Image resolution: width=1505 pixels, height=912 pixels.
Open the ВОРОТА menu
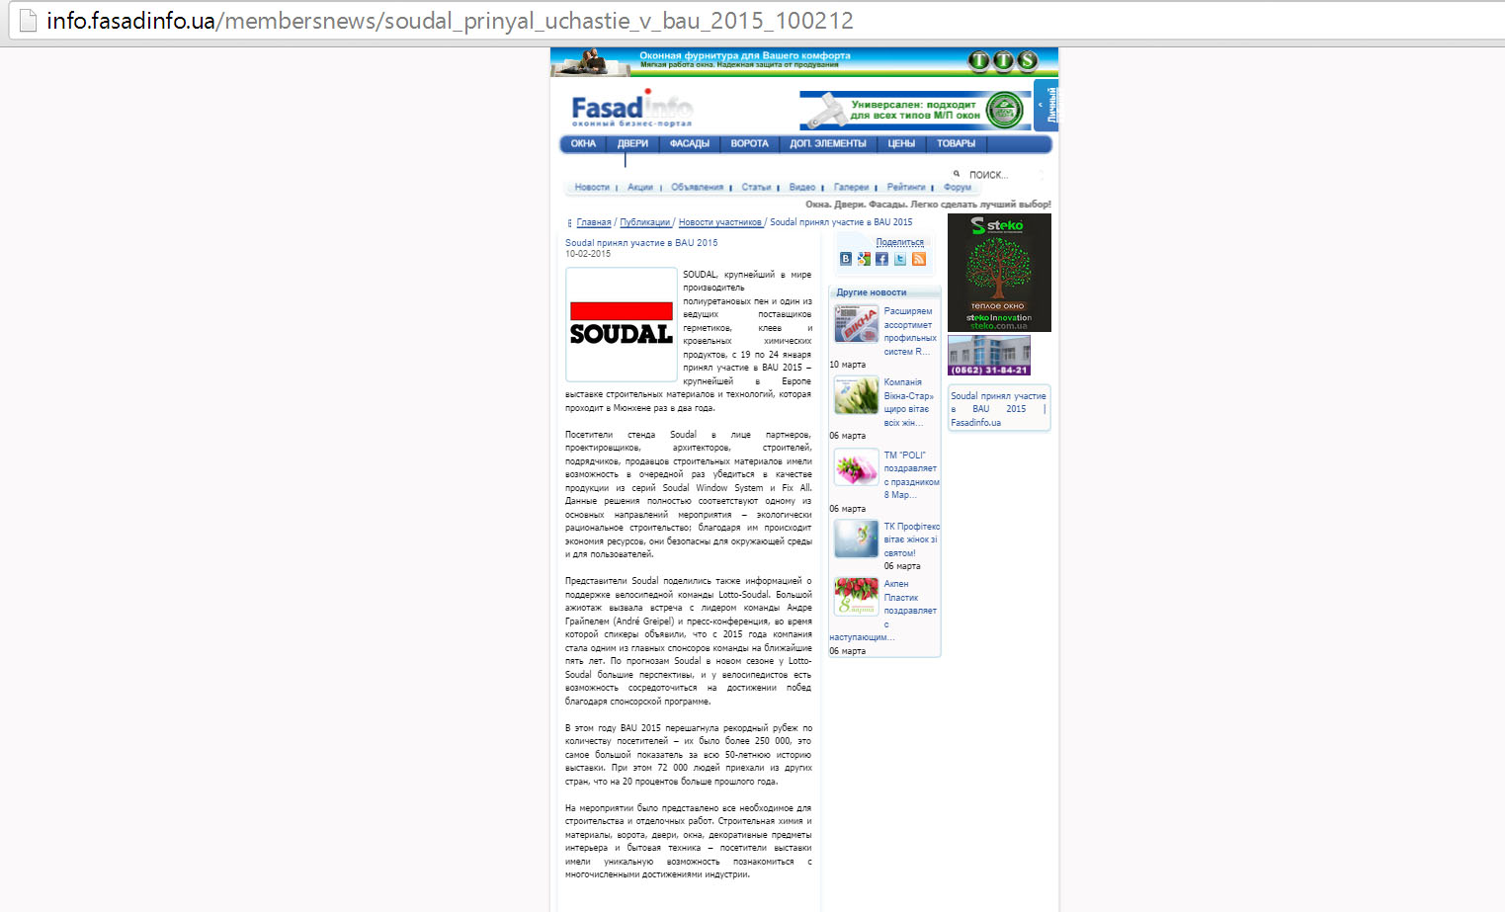pyautogui.click(x=749, y=144)
